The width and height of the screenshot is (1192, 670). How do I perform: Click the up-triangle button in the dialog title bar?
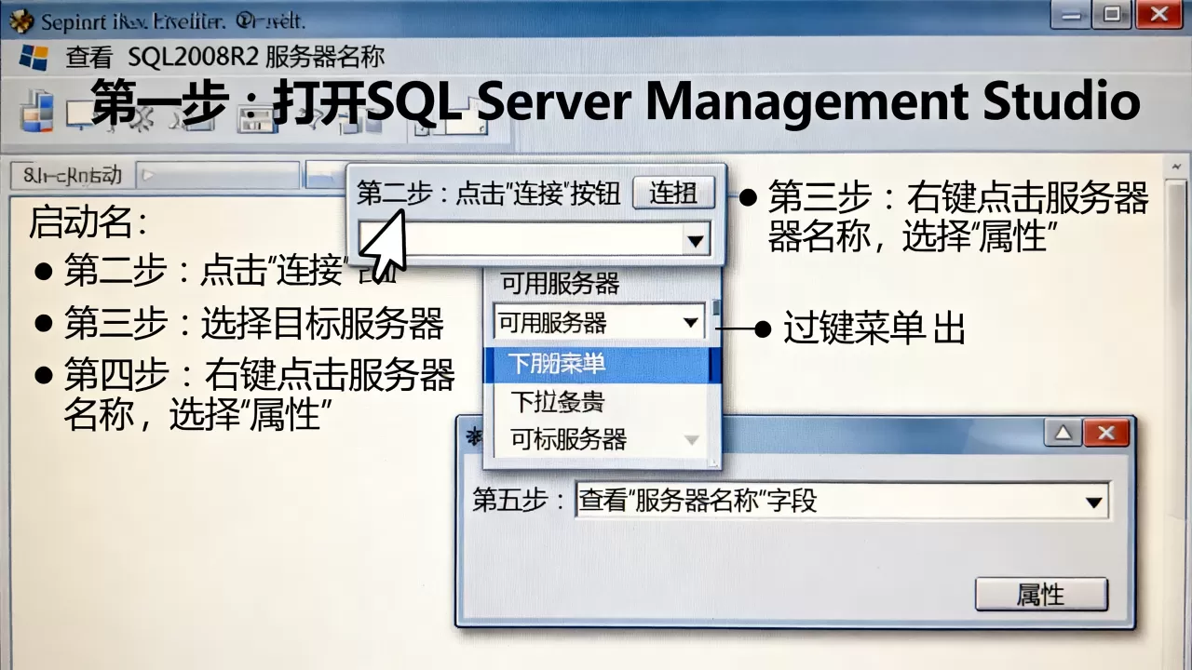click(1063, 433)
